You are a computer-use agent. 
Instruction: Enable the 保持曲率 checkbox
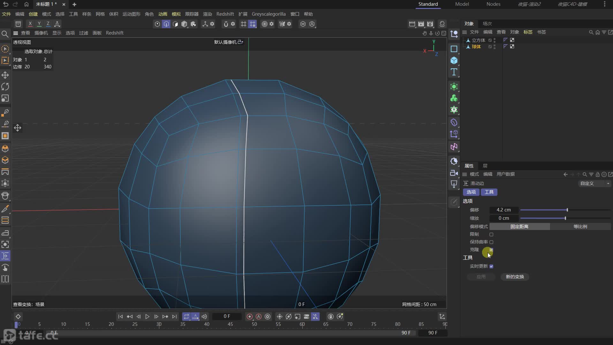[x=491, y=242]
